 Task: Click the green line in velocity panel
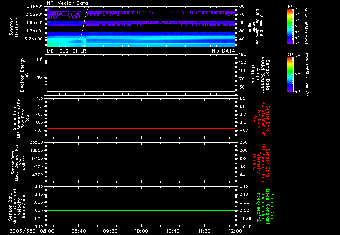[x=141, y=210]
